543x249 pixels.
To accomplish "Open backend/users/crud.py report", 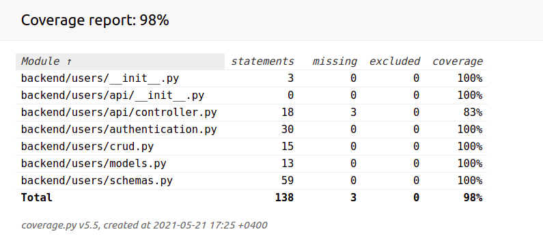I will (87, 147).
